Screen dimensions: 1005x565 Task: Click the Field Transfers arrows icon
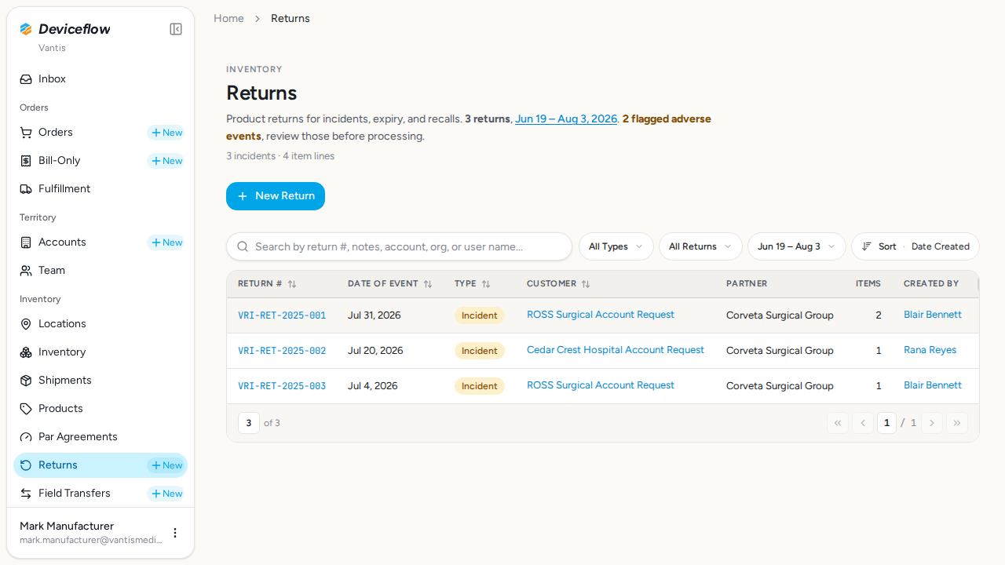point(26,494)
